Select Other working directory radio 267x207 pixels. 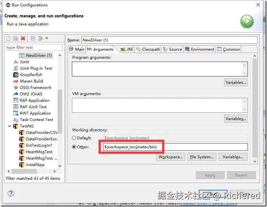[74, 147]
